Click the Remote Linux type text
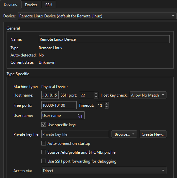This screenshot has width=177, height=178. (x=50, y=48)
